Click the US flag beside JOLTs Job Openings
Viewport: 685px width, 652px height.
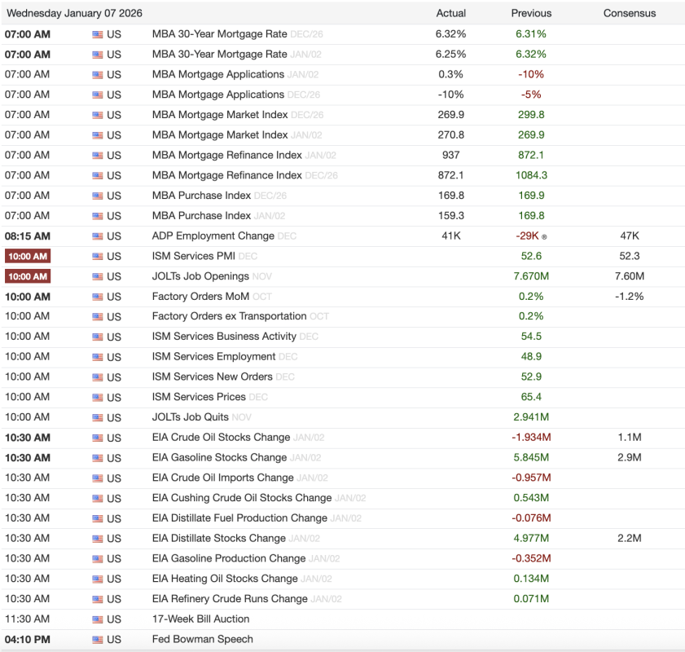point(98,277)
